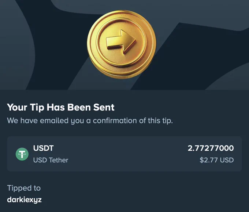Click the USD Tether subtitle text
This screenshot has width=249, height=212.
[x=51, y=160]
